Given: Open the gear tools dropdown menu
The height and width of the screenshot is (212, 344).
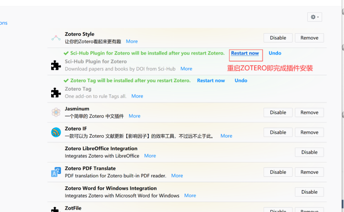Looking at the screenshot, I should tap(315, 17).
